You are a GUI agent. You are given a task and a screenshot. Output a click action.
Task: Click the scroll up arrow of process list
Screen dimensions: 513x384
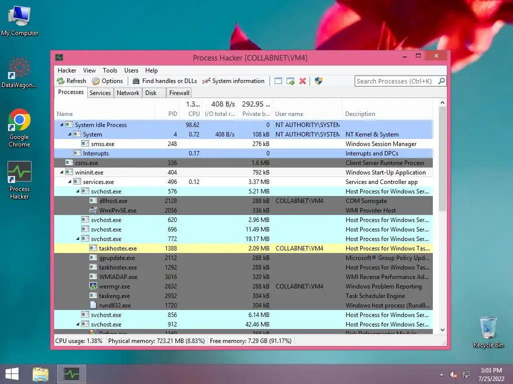tap(442, 103)
